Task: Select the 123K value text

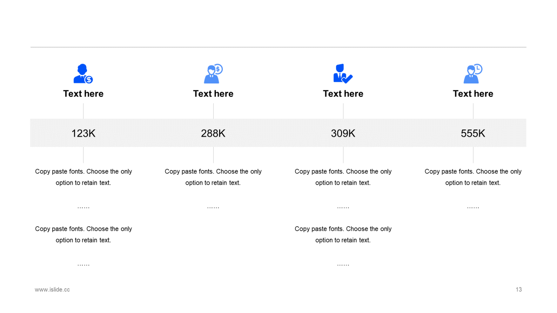Action: point(83,133)
